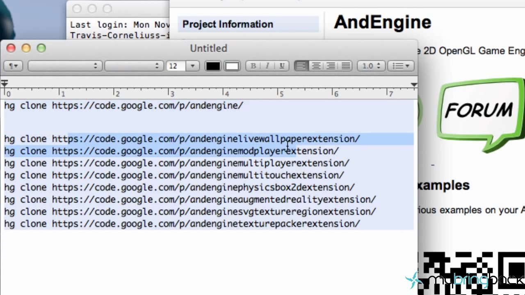Click the andenginemodplayerextension line
The width and height of the screenshot is (525, 295).
pyautogui.click(x=171, y=151)
